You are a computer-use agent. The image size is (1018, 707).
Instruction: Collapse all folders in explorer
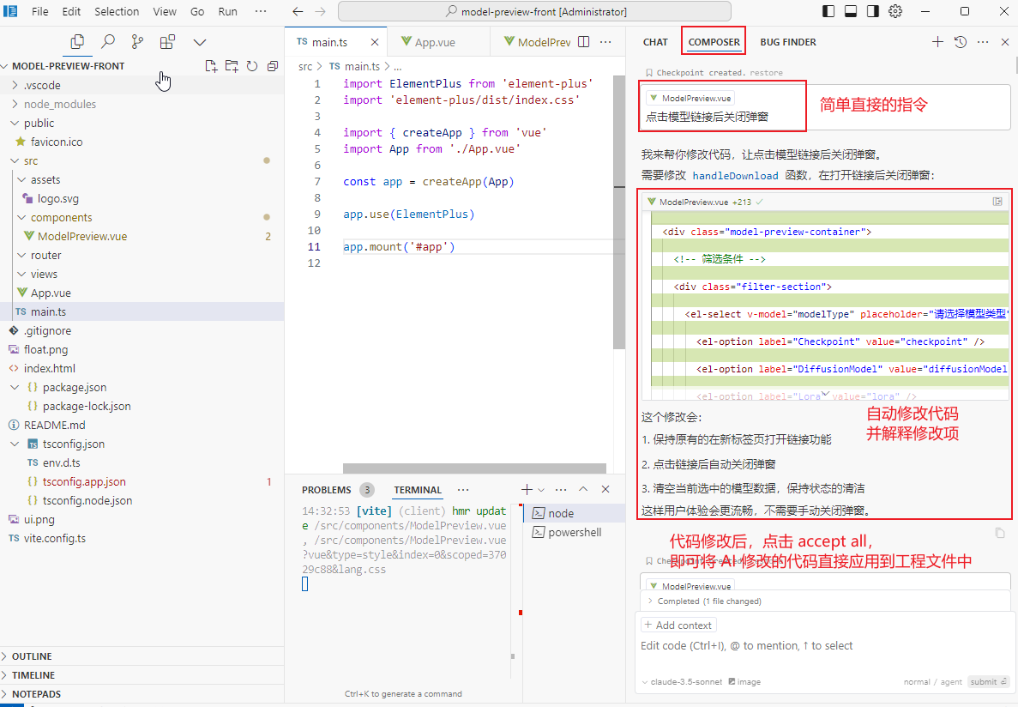tap(273, 65)
